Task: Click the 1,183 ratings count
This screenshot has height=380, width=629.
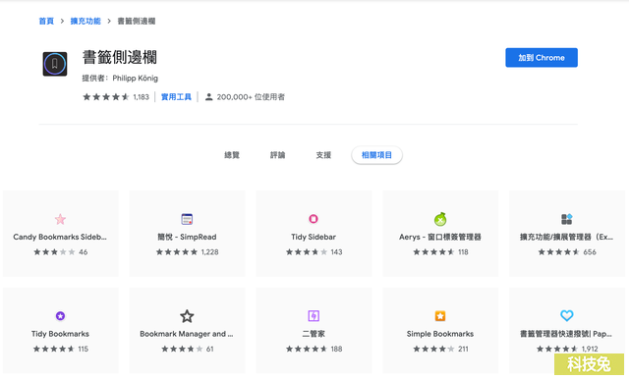Action: [141, 97]
